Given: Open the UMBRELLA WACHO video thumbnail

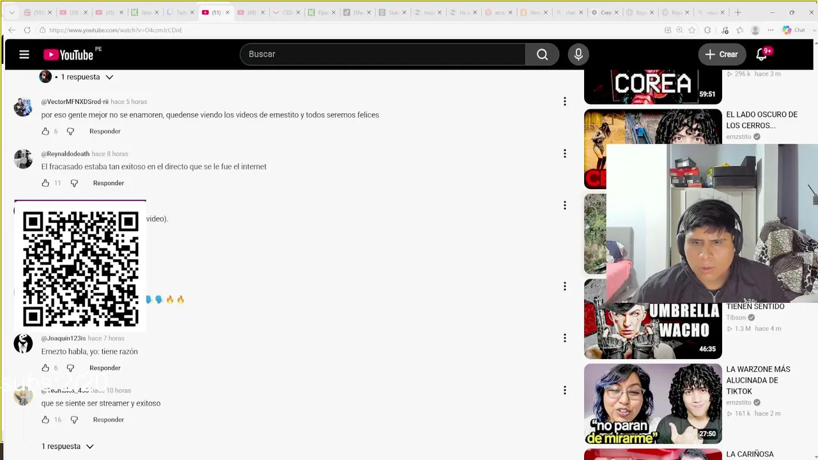Looking at the screenshot, I should pyautogui.click(x=652, y=319).
